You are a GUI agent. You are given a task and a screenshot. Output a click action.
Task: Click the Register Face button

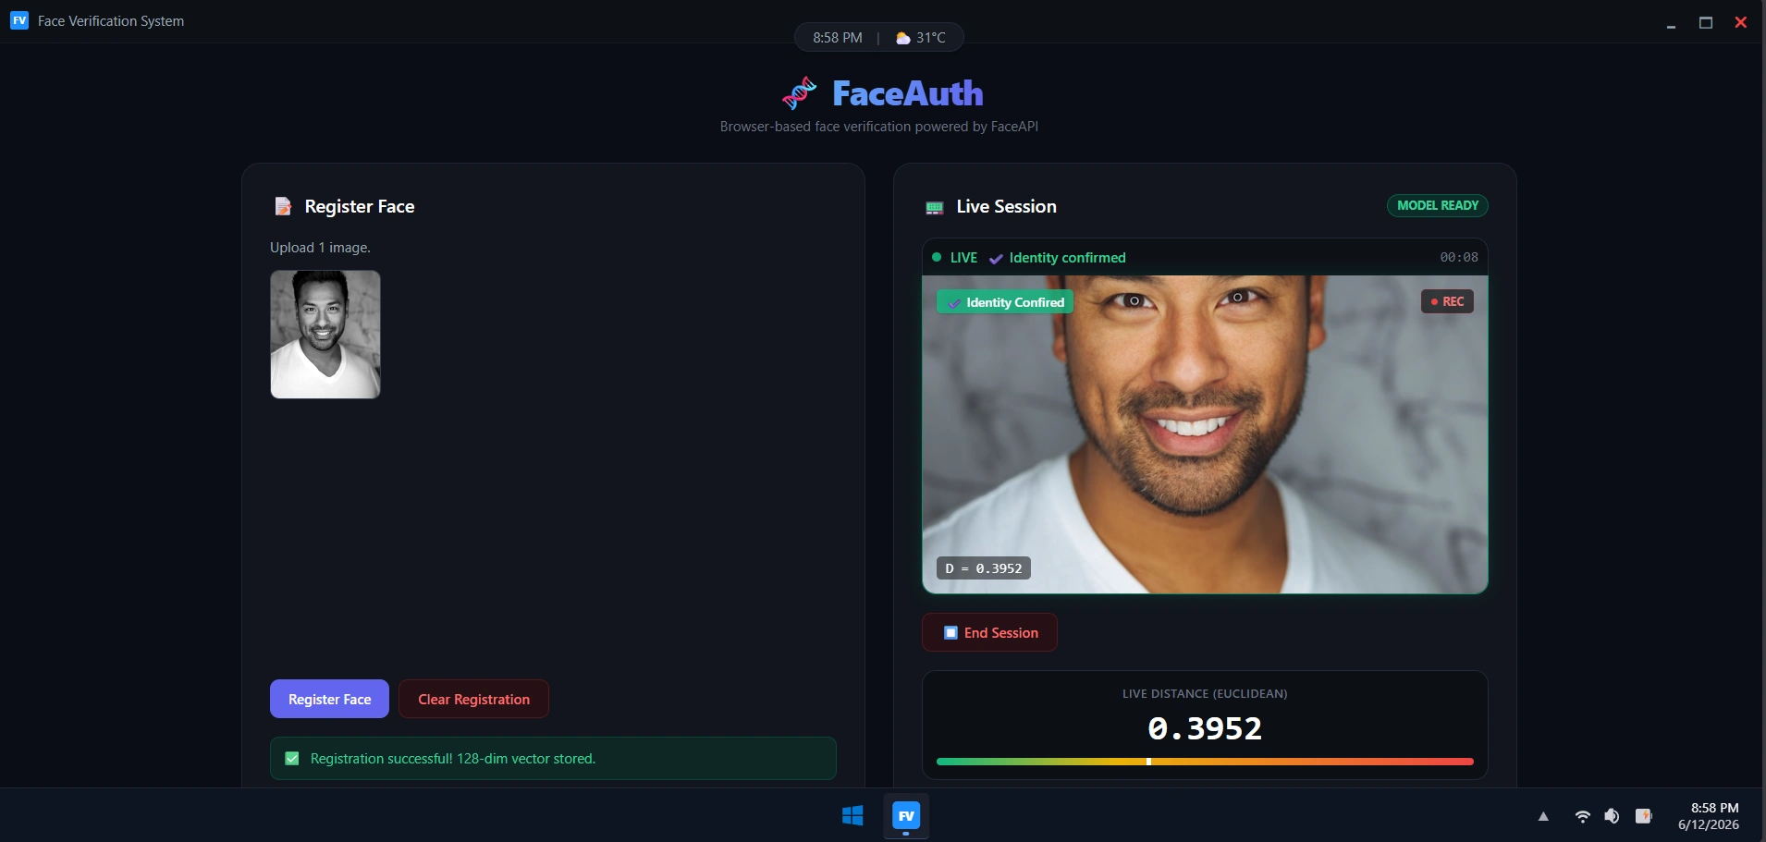(329, 699)
